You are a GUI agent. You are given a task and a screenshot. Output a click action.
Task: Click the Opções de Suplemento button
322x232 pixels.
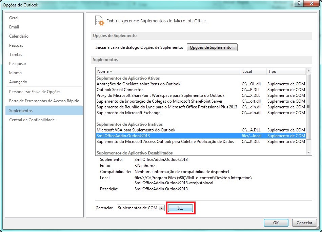[x=212, y=47]
